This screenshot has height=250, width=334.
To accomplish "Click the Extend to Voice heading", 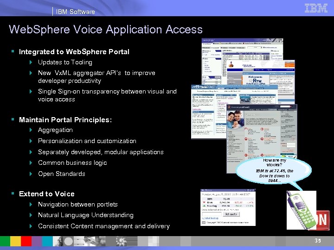I will point(47,194).
